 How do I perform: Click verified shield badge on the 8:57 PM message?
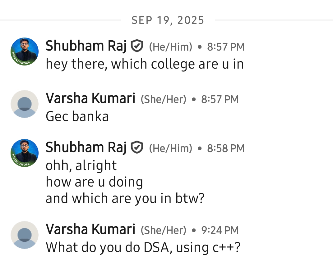(137, 47)
